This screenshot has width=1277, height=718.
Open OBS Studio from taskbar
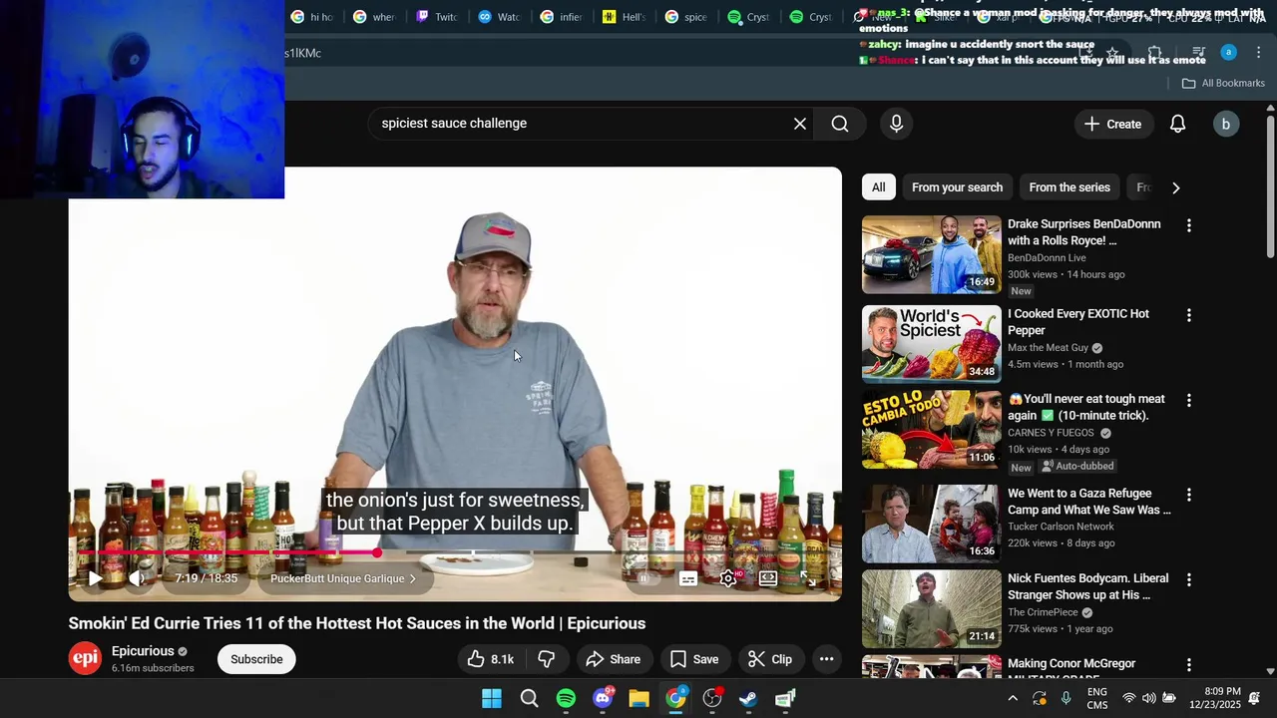point(712,698)
